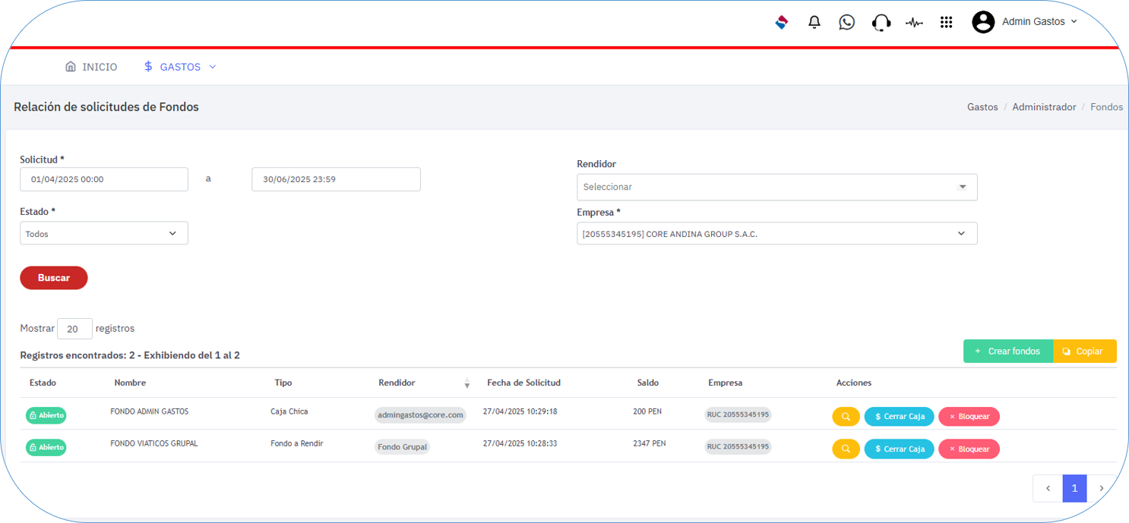The width and height of the screenshot is (1129, 523).
Task: Click the Administrador breadcrumb link
Action: (x=1044, y=107)
